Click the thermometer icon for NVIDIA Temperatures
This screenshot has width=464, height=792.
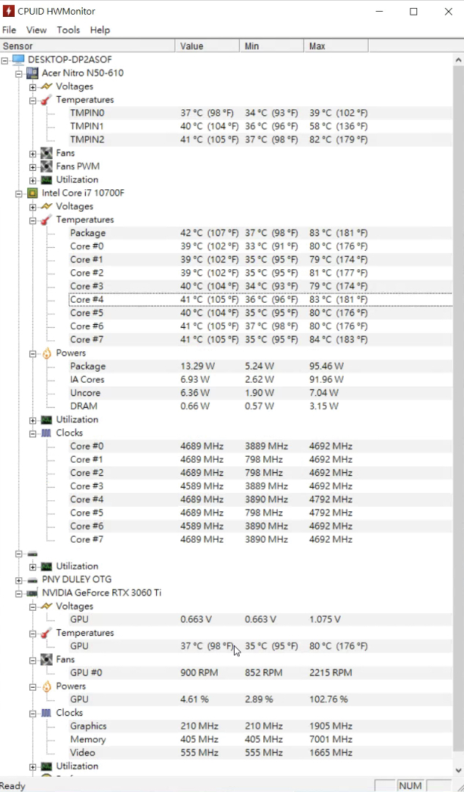pos(46,633)
